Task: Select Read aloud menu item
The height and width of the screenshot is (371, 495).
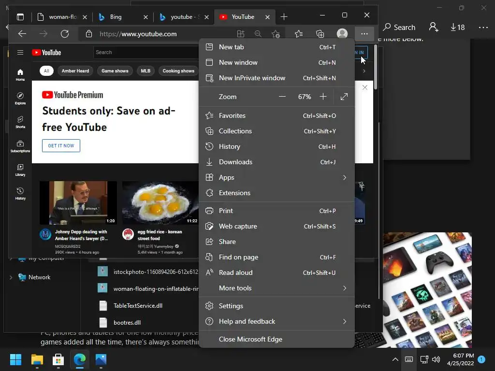Action: [x=277, y=272]
